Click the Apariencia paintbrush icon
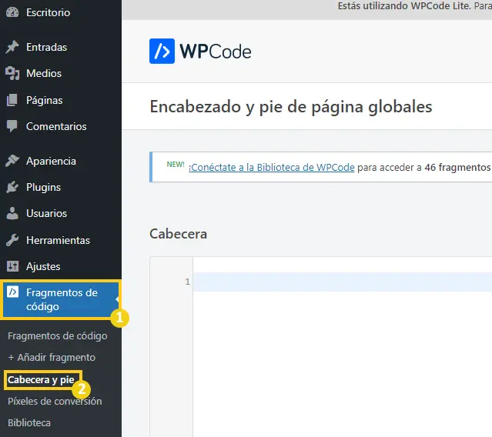 click(12, 161)
